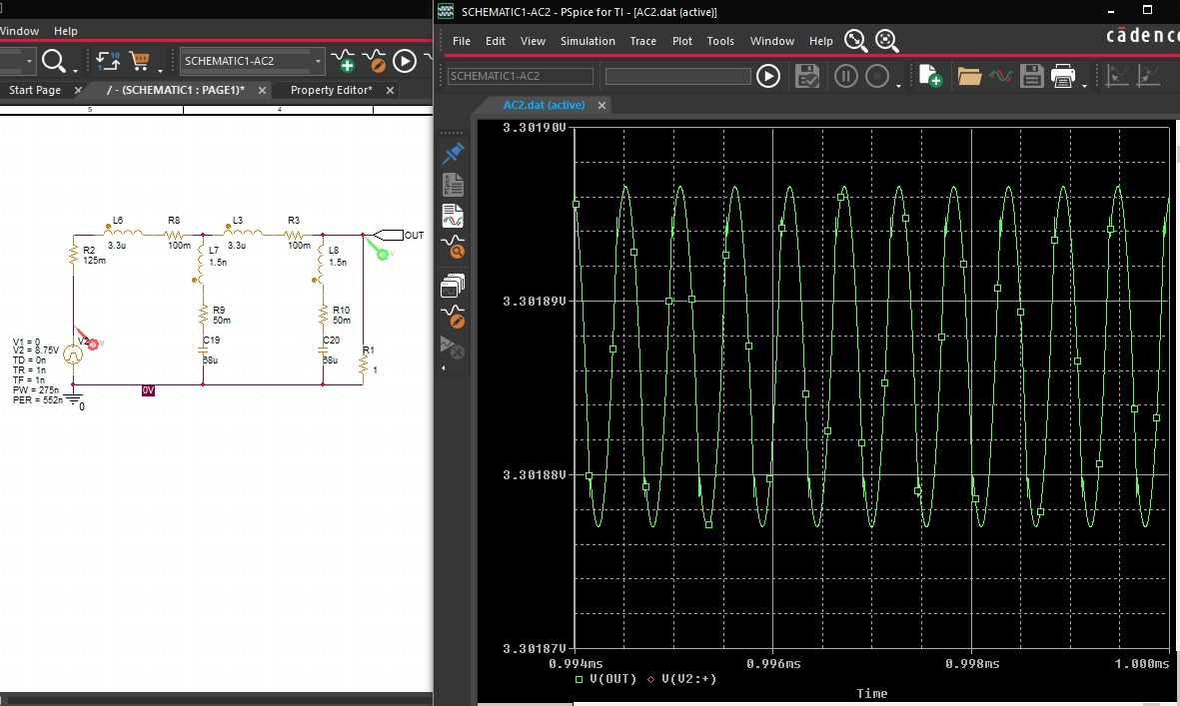Image resolution: width=1180 pixels, height=706 pixels.
Task: Open the Trace menu
Action: point(642,41)
